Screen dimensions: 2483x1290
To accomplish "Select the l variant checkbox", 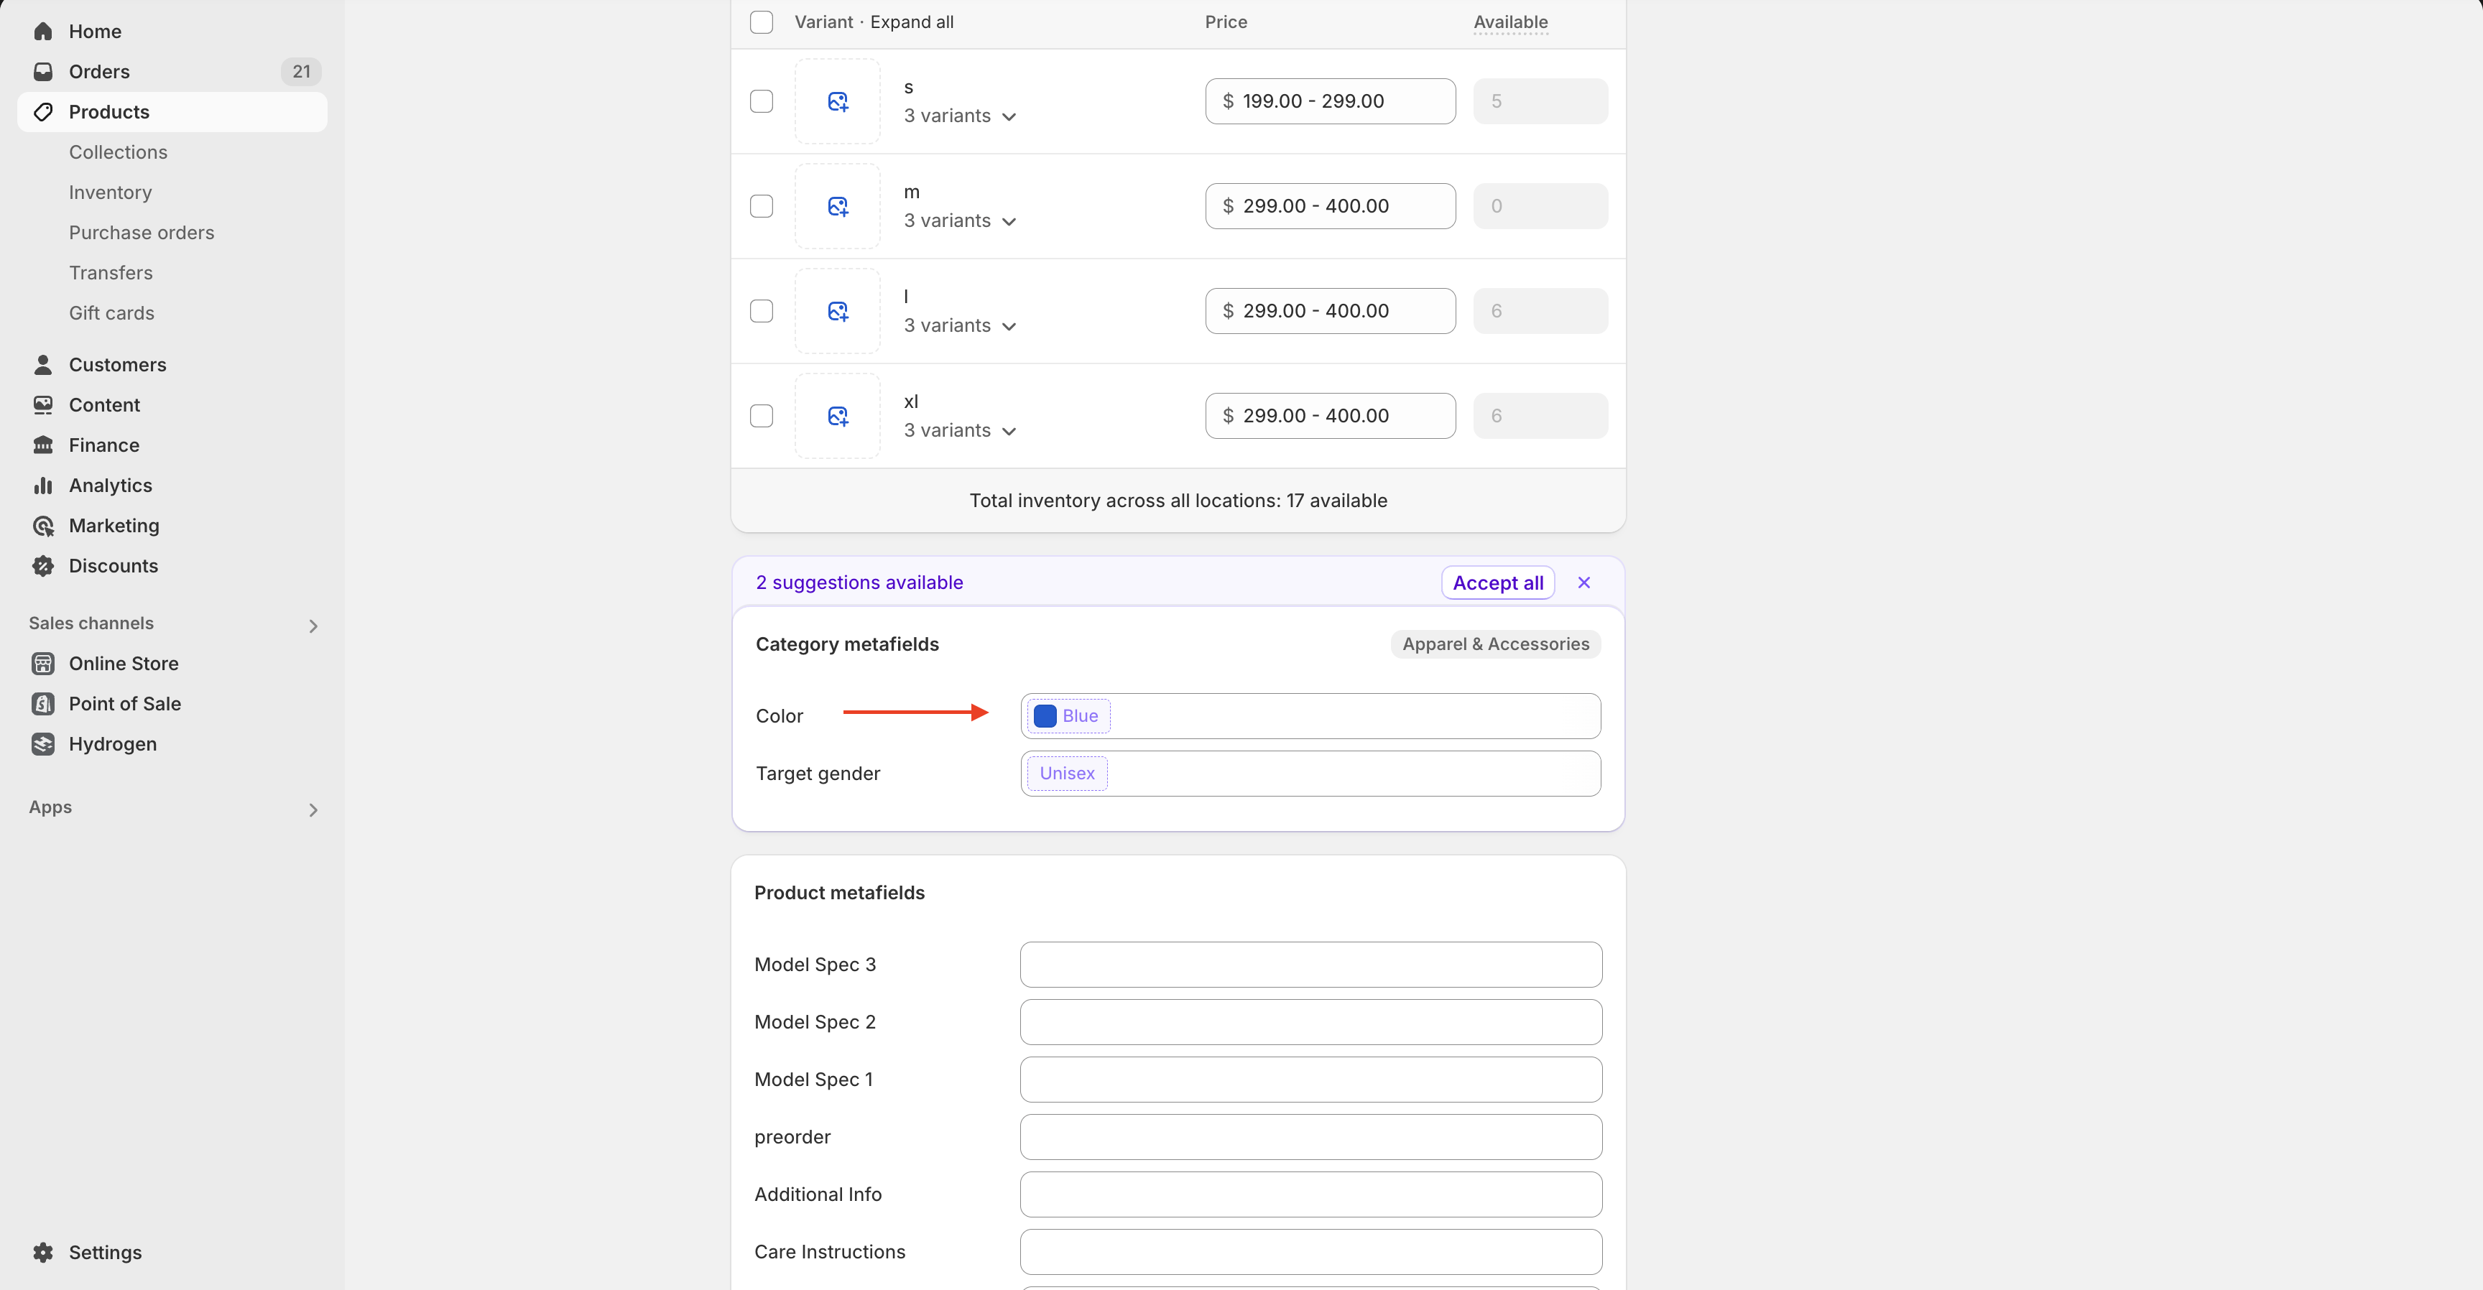I will point(762,311).
